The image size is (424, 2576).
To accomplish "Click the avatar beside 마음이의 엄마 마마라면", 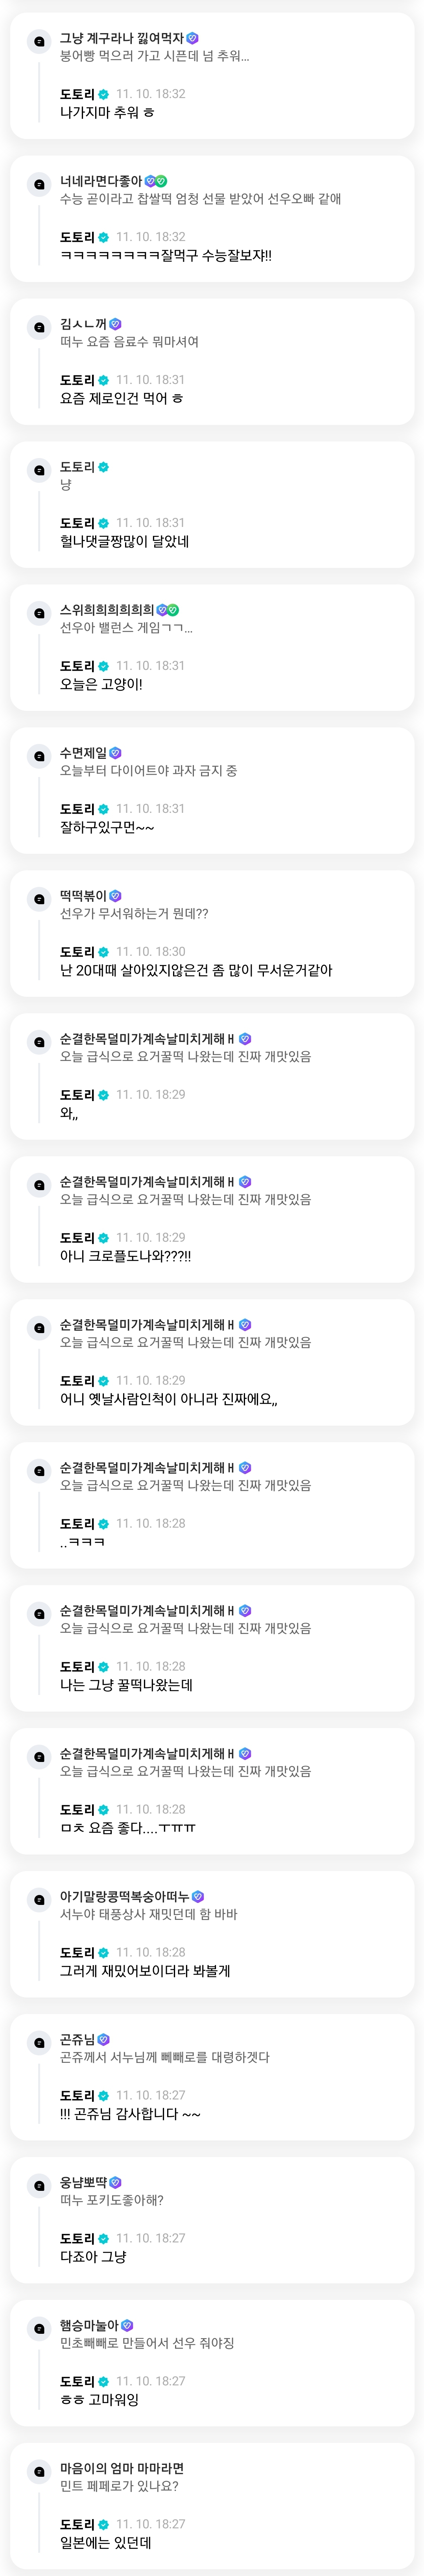I will pos(39,2471).
